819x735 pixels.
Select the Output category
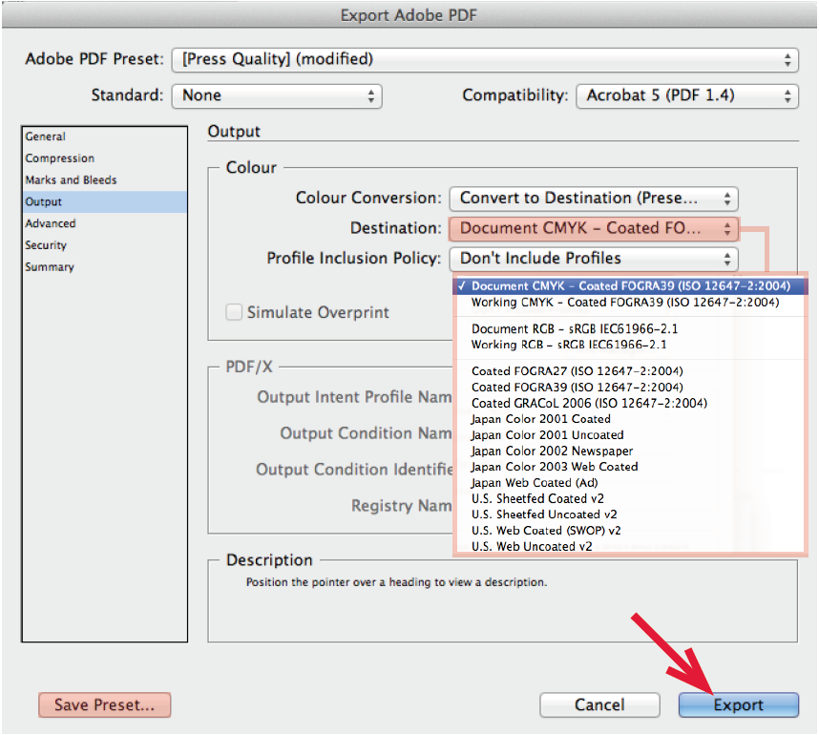[104, 201]
